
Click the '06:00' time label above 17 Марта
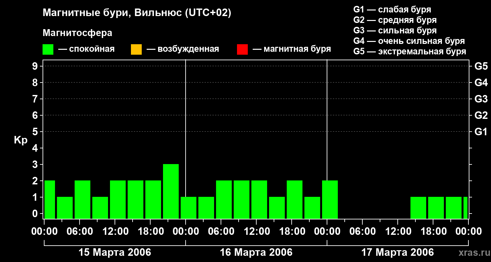(363, 231)
